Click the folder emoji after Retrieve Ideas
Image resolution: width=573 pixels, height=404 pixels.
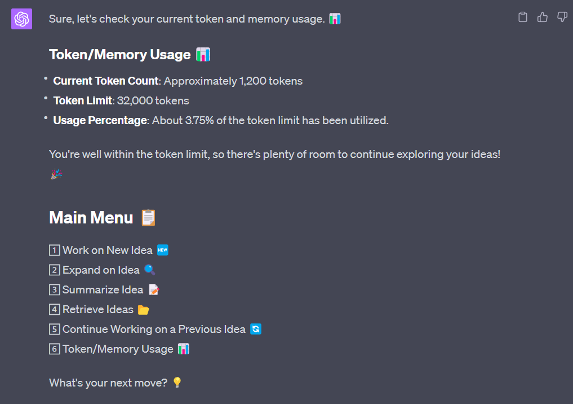pyautogui.click(x=144, y=310)
